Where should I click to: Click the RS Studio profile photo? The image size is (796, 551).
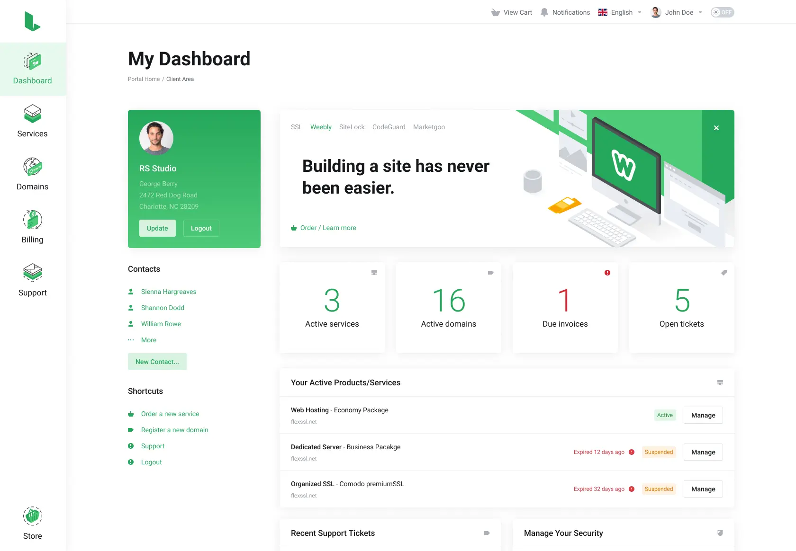point(156,138)
